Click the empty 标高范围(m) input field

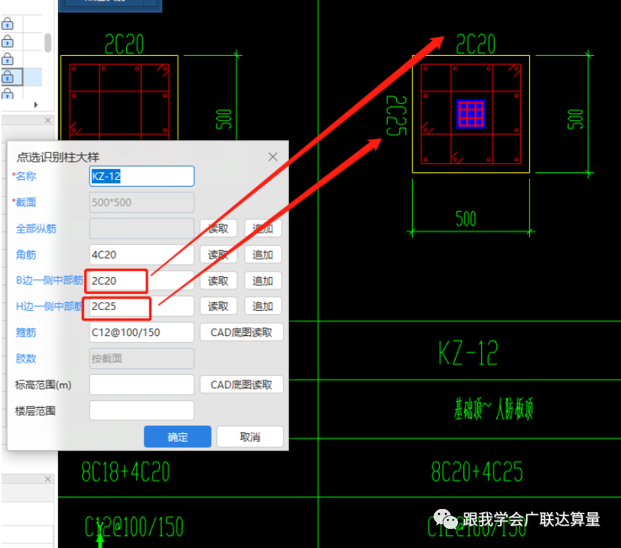click(x=141, y=384)
